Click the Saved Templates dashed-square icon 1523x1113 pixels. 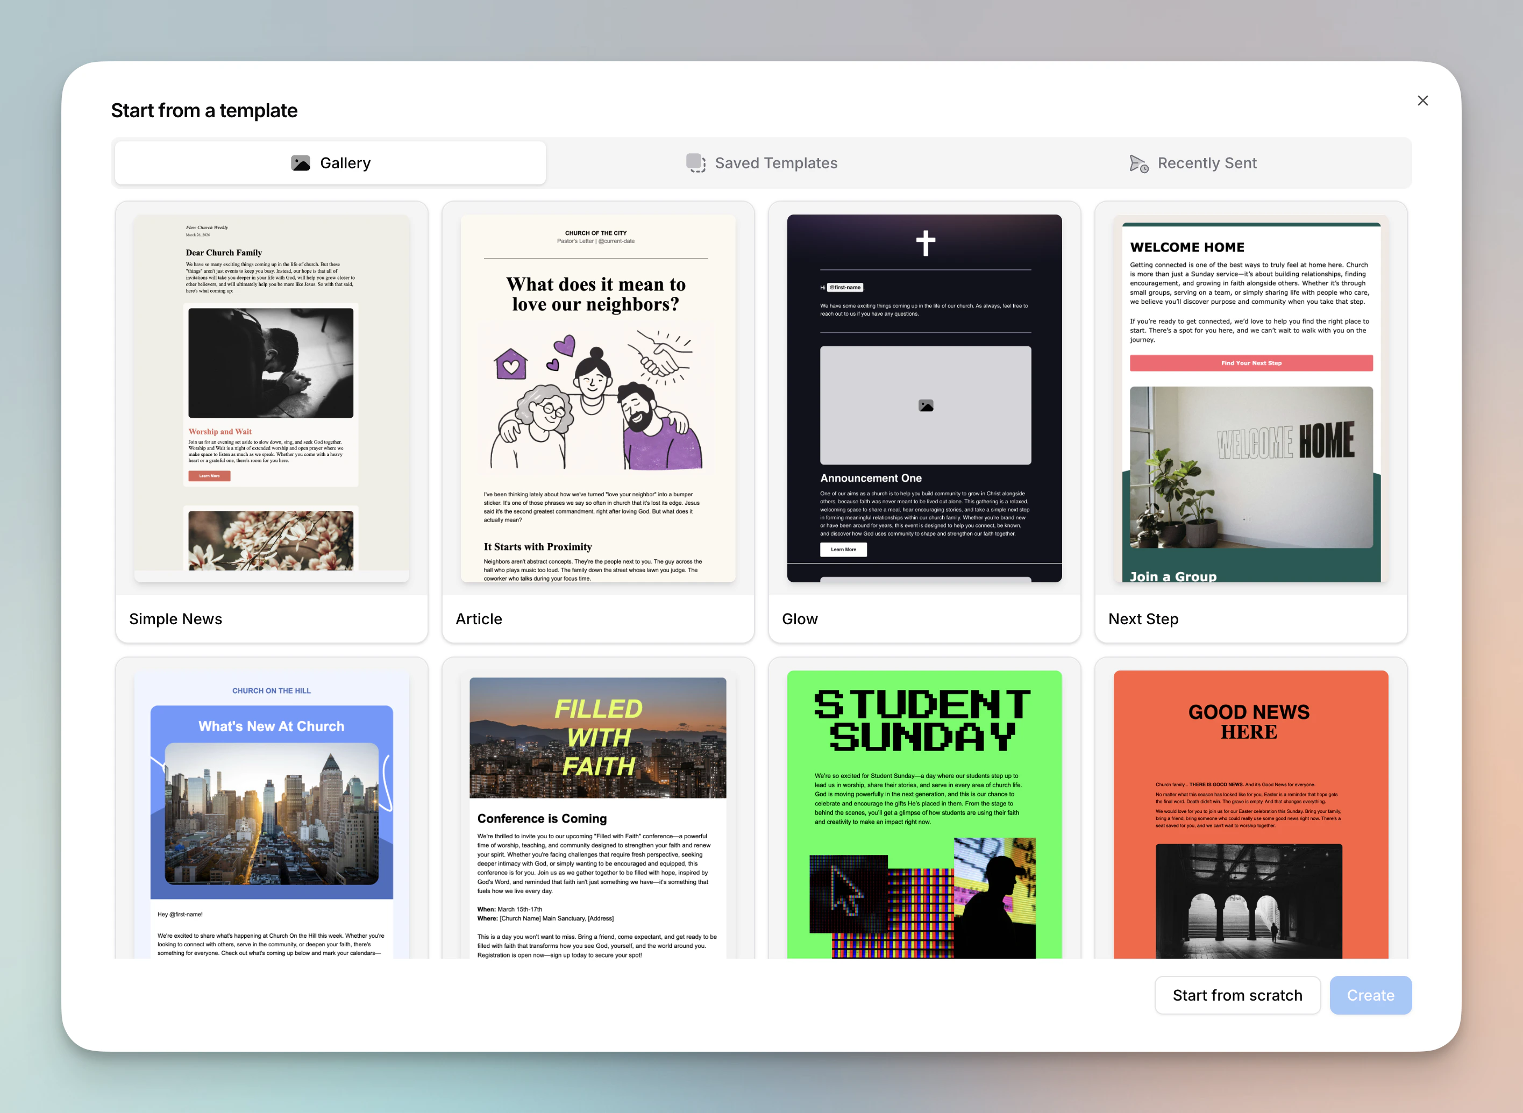pyautogui.click(x=695, y=163)
